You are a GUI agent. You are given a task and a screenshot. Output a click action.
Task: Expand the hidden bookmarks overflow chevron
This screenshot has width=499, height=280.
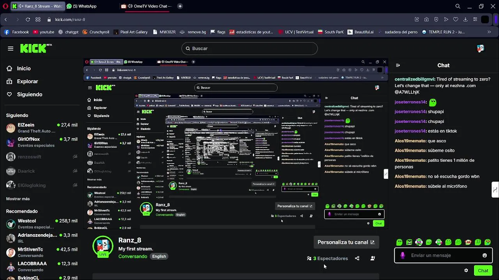coord(489,32)
